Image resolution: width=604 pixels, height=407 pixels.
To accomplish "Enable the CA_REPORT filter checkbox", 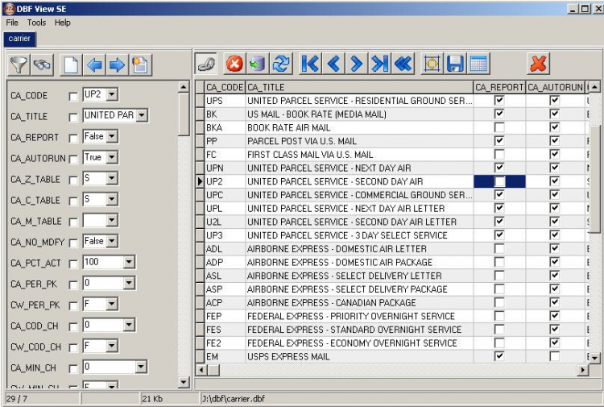I will tap(72, 138).
